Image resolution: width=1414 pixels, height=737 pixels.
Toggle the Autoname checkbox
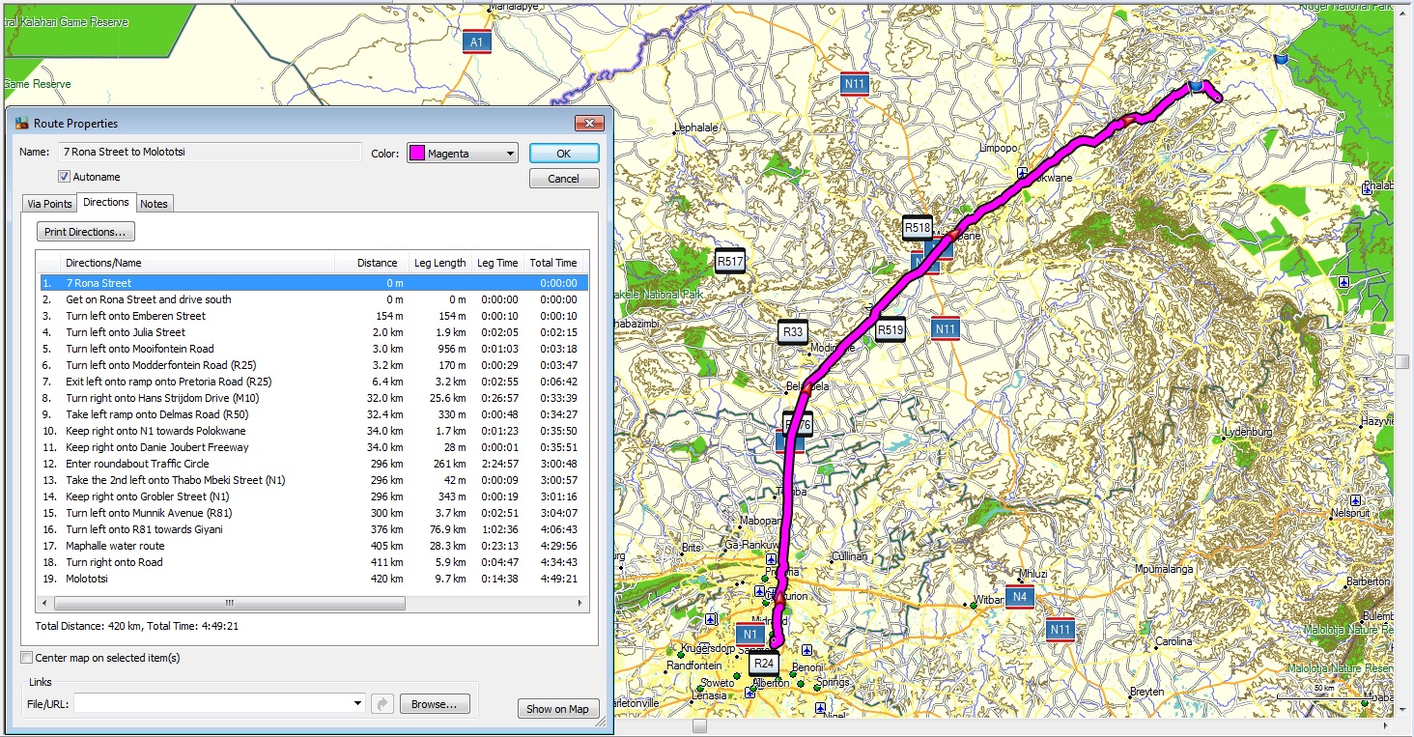(x=64, y=177)
